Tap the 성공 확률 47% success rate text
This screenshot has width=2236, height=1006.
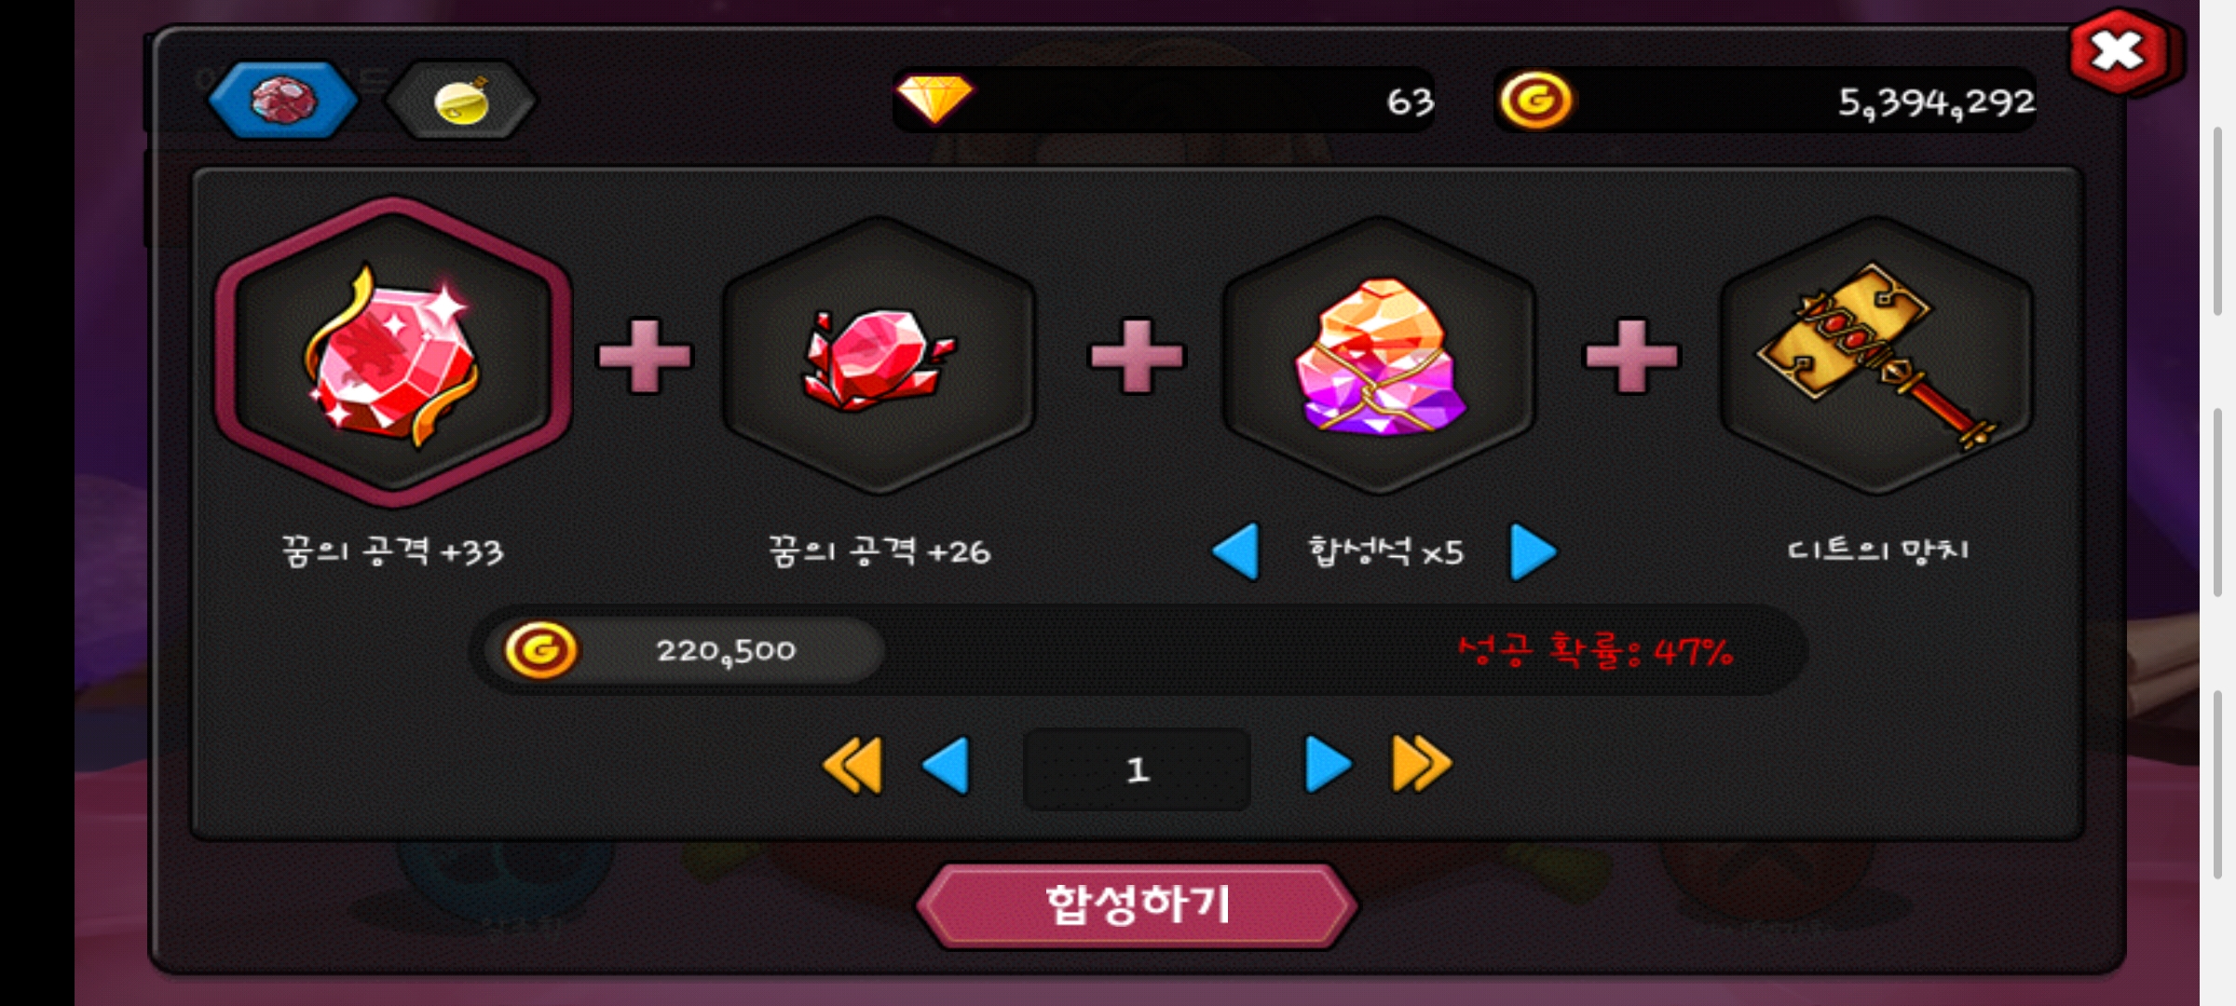tap(1595, 650)
